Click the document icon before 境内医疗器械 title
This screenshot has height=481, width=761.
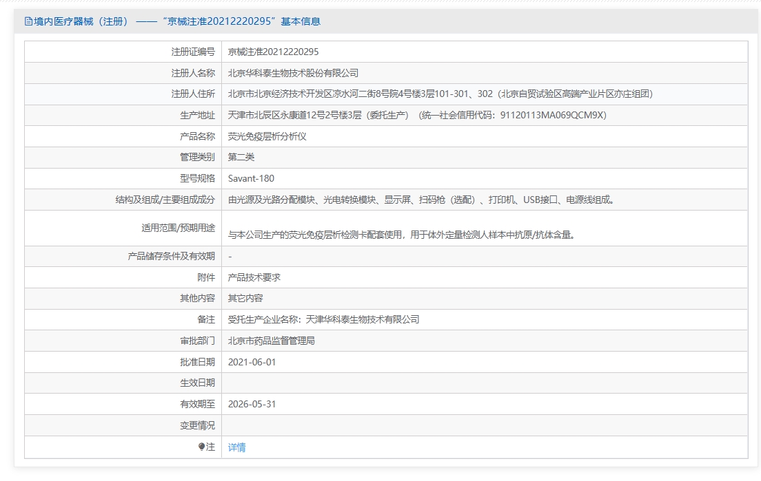(29, 21)
